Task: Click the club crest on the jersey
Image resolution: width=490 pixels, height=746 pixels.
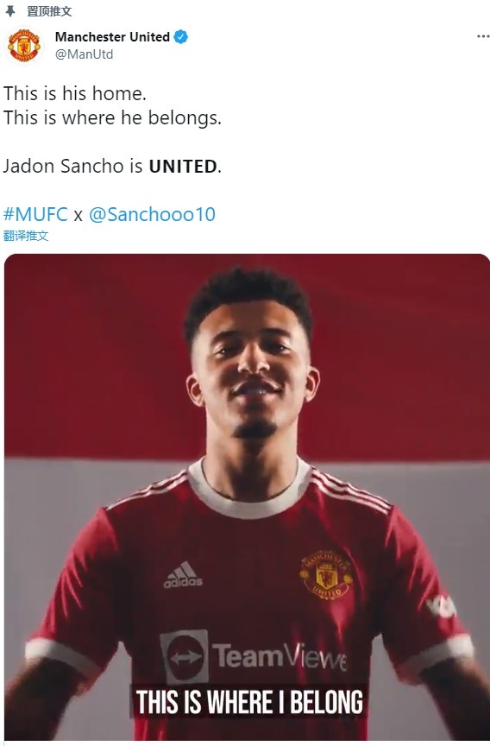Action: click(326, 574)
